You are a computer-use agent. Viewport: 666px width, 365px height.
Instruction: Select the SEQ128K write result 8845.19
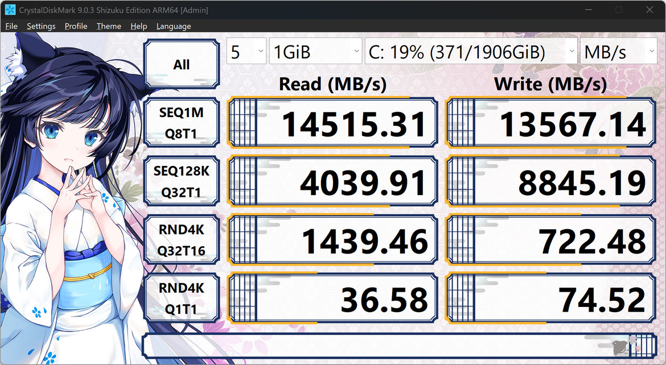[x=550, y=181]
